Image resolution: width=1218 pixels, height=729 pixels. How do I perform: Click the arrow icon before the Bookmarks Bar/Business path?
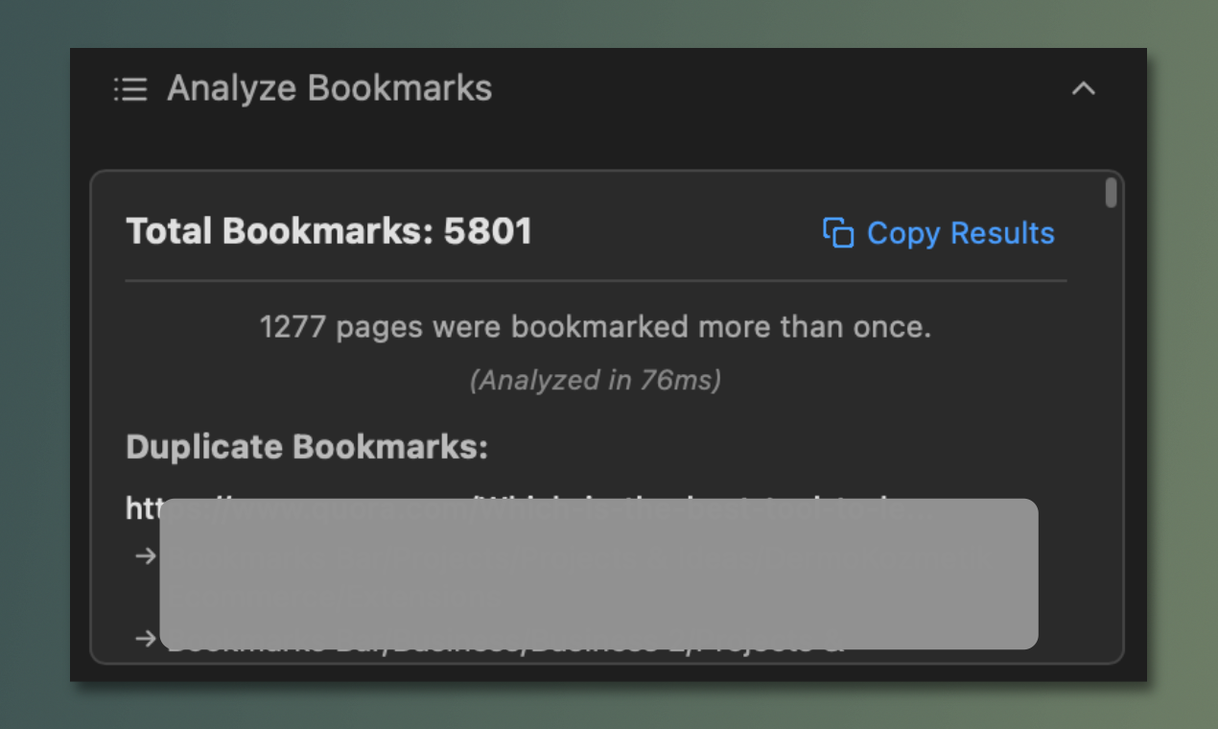pos(145,638)
